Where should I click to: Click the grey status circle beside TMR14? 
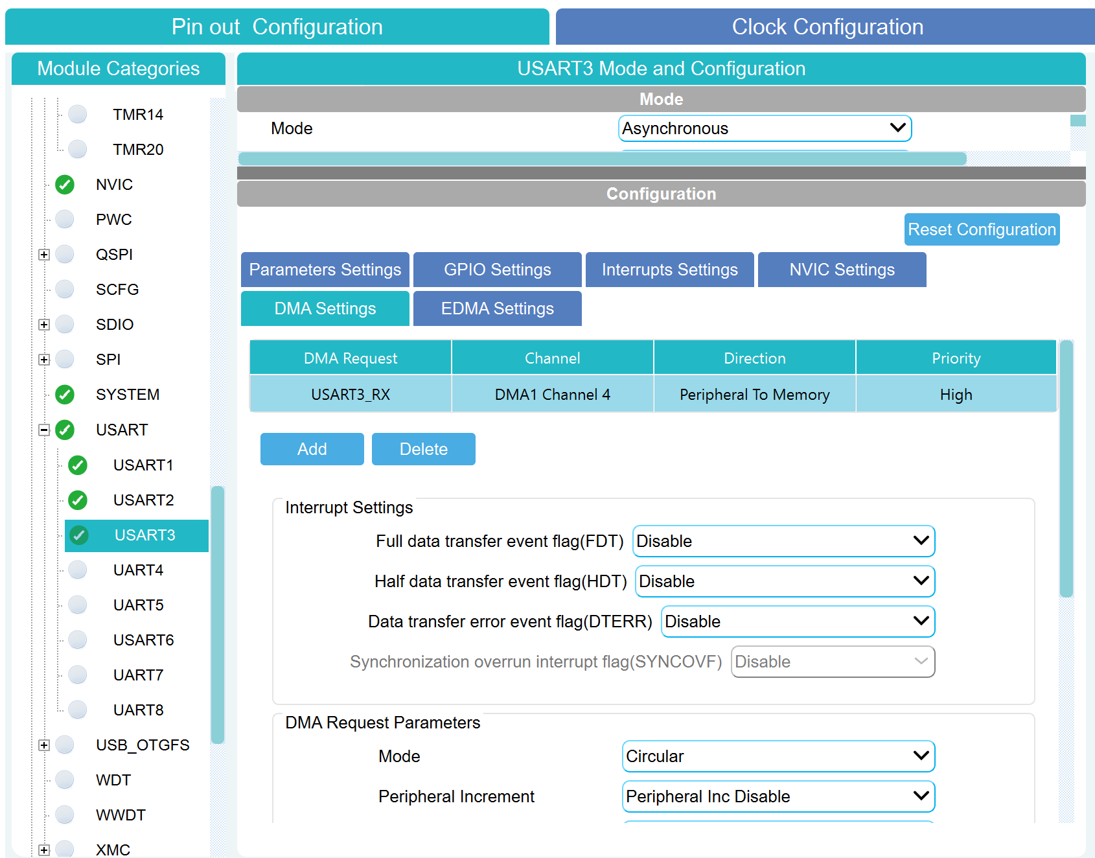tap(78, 115)
